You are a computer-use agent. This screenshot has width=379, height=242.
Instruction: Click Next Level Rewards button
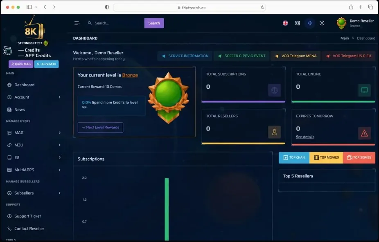click(100, 127)
